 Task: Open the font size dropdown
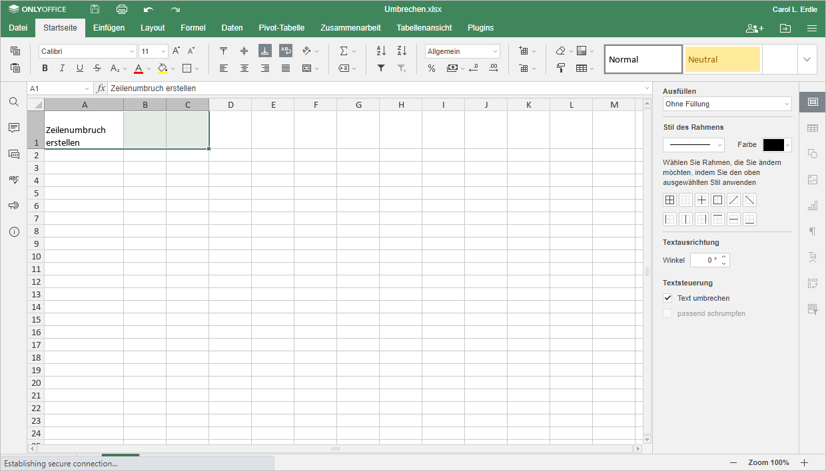[164, 51]
